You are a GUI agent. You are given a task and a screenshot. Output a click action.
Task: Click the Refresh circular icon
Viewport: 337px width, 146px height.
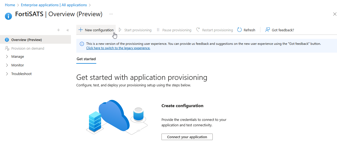point(239,30)
